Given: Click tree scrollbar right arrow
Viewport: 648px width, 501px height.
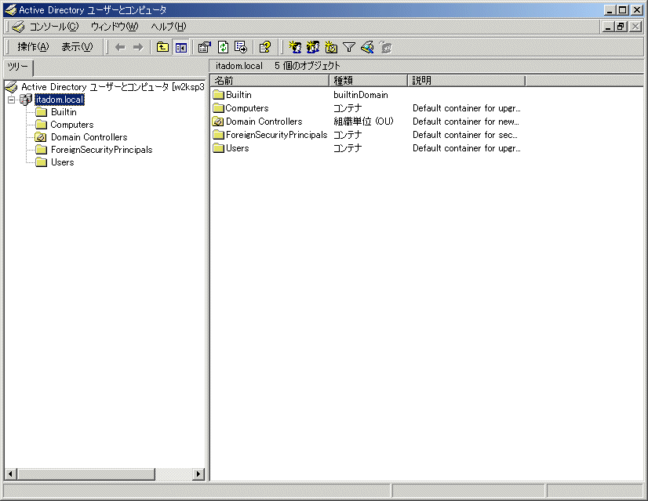Looking at the screenshot, I should point(198,474).
